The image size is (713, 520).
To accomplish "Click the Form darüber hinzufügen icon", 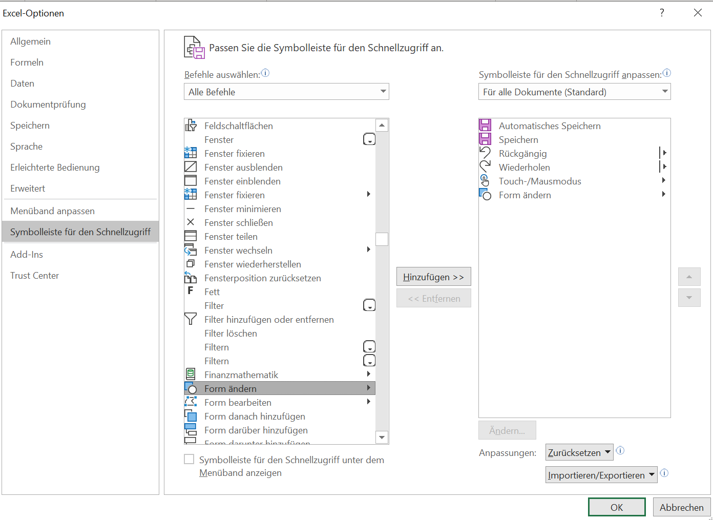I will click(x=191, y=430).
